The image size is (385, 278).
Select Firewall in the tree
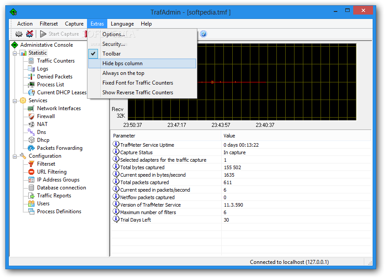click(x=46, y=116)
